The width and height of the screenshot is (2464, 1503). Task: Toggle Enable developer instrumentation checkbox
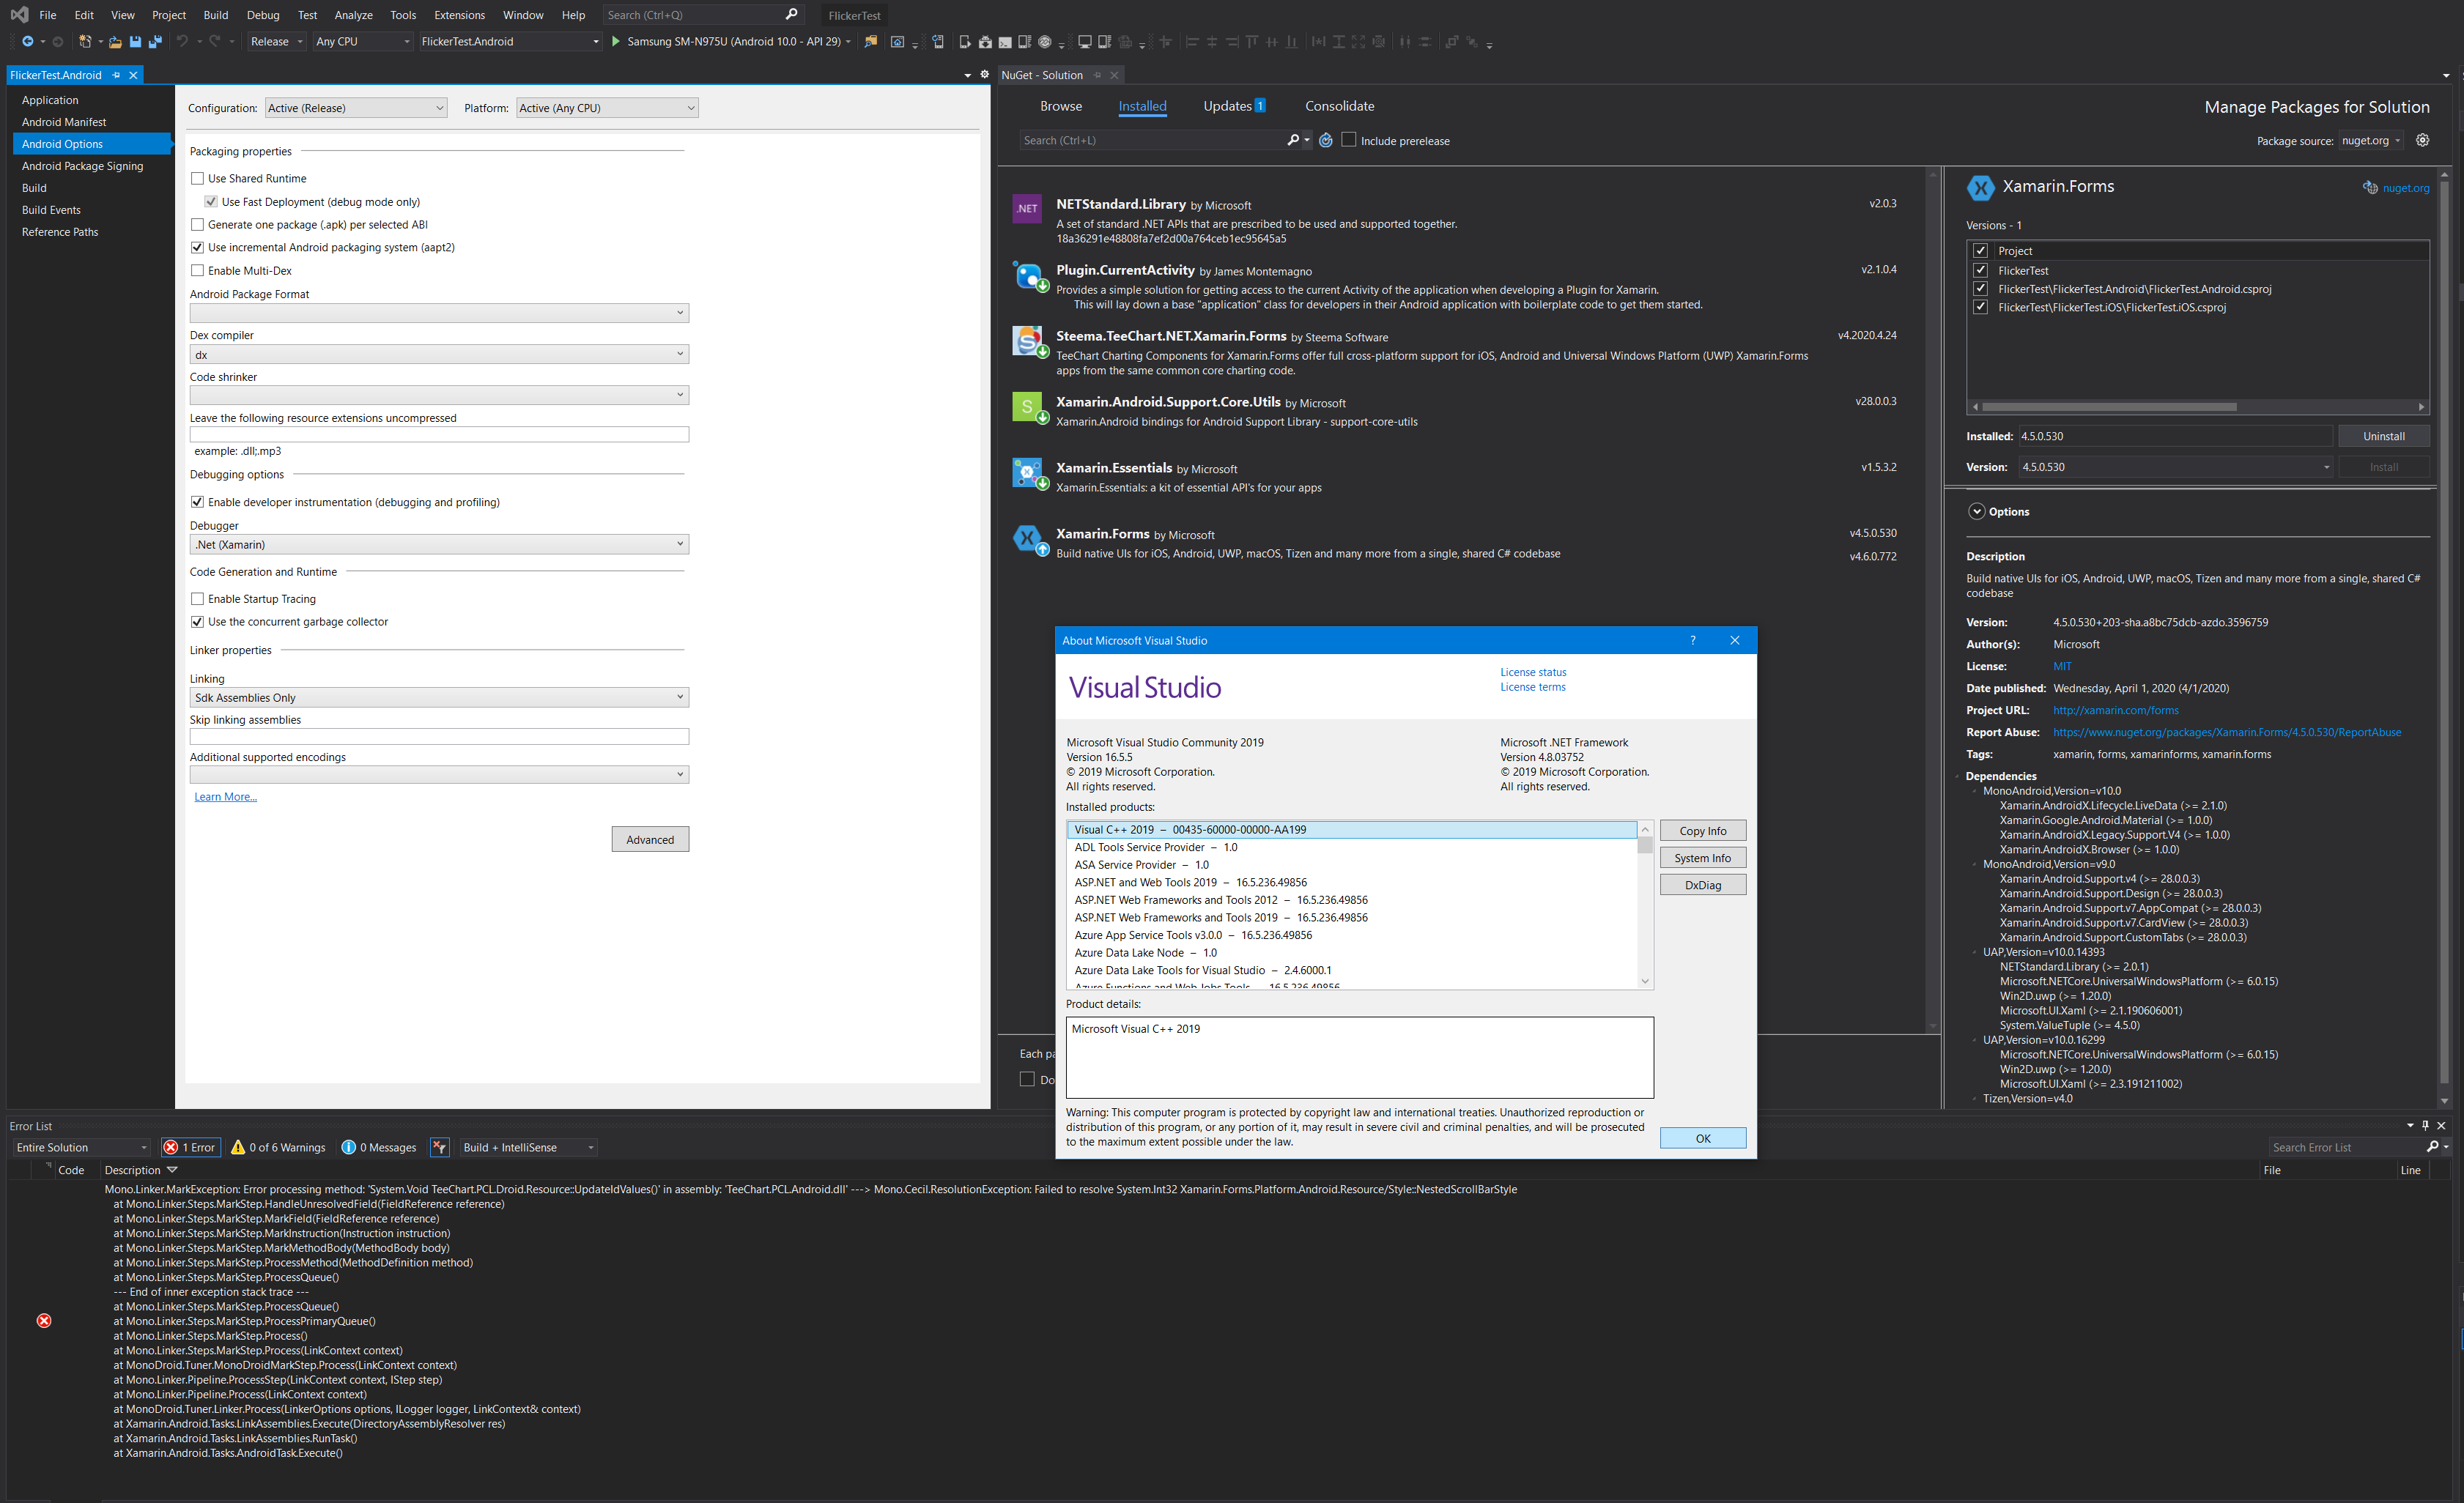point(197,502)
